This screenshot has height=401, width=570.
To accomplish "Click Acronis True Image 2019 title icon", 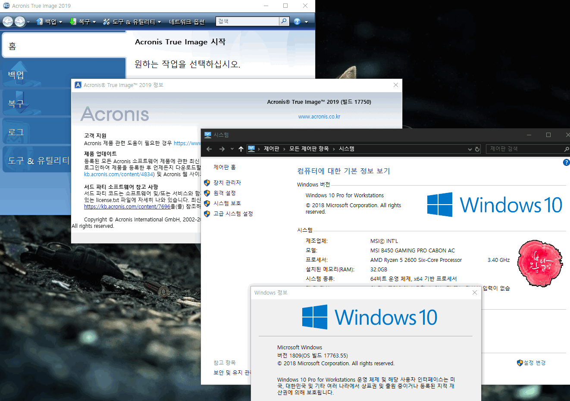I will [6, 6].
